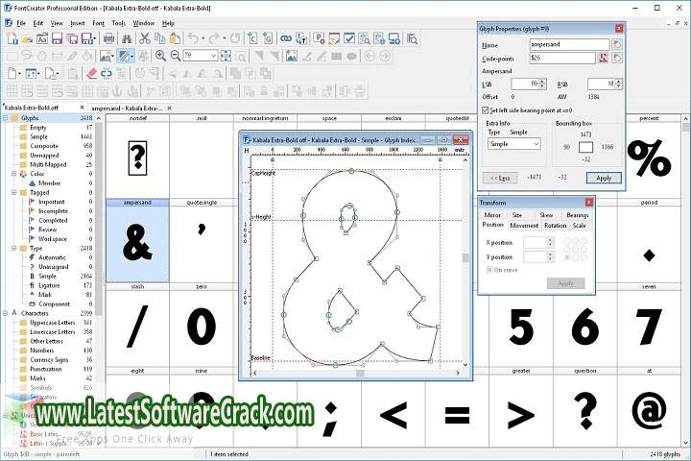Click the blue checkmark Validate icon

[x=349, y=38]
